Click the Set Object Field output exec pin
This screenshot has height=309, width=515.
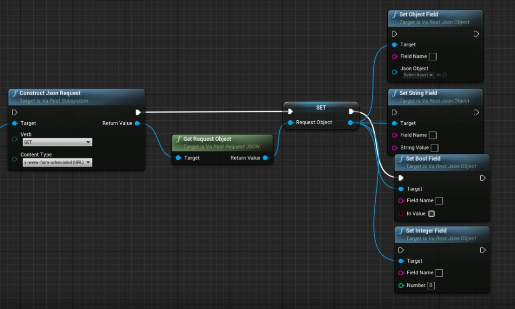coord(476,34)
